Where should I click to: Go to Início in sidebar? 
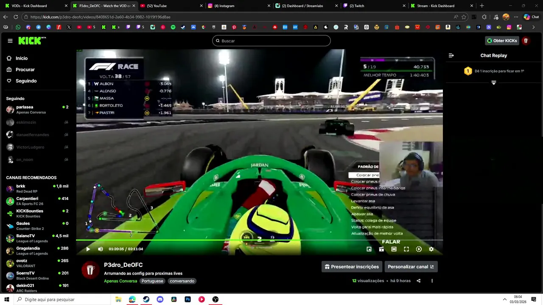(21, 58)
